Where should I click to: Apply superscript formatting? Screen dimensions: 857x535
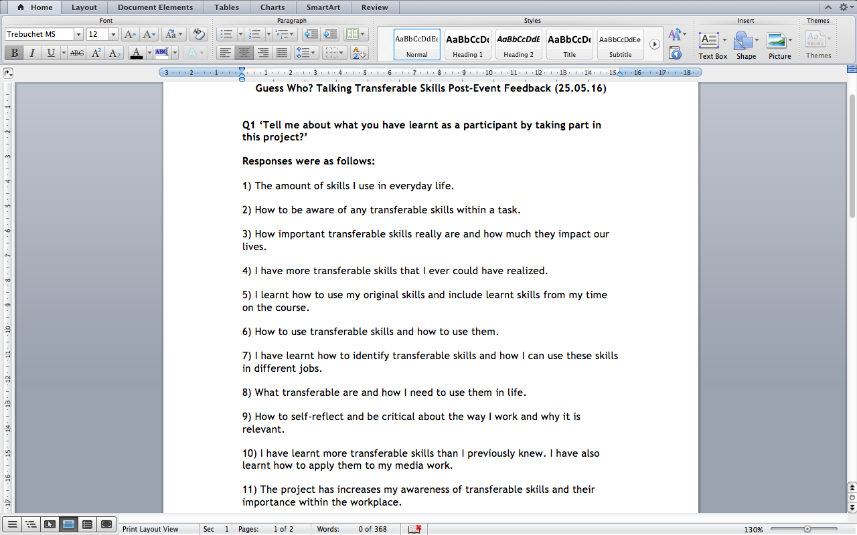tap(96, 53)
